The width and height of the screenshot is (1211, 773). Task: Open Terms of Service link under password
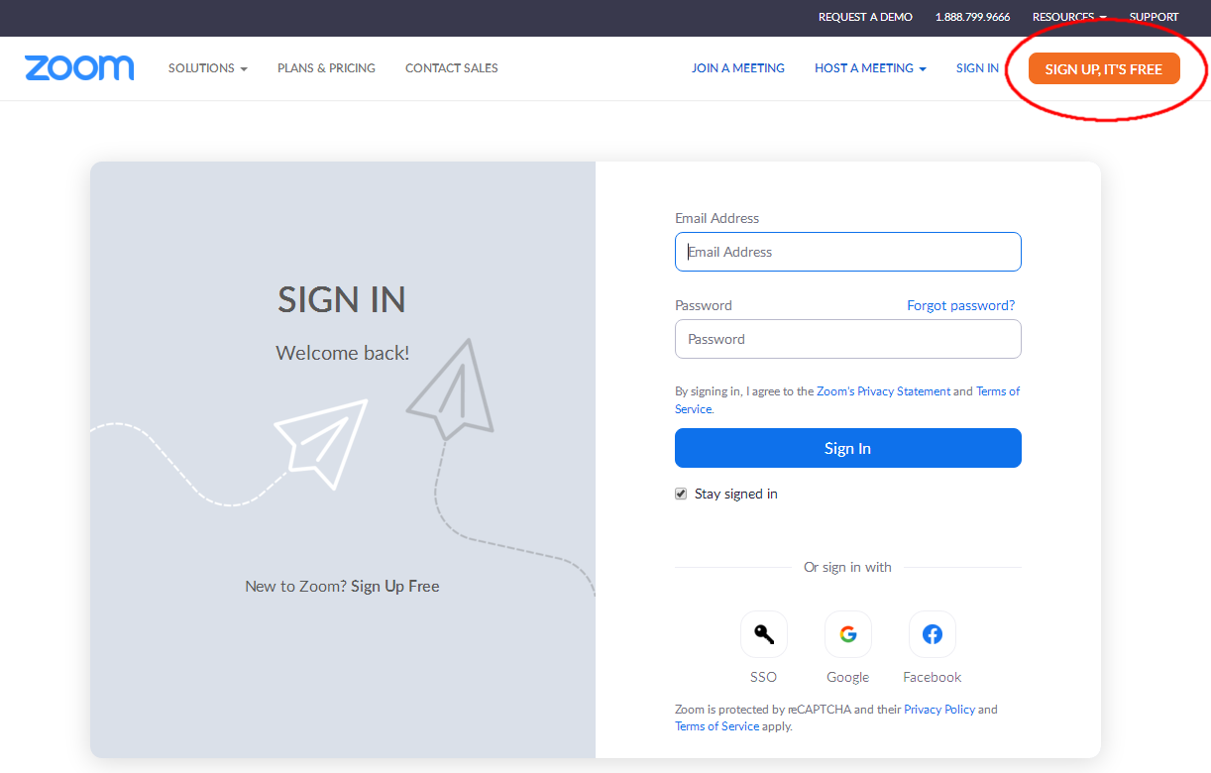click(x=998, y=391)
